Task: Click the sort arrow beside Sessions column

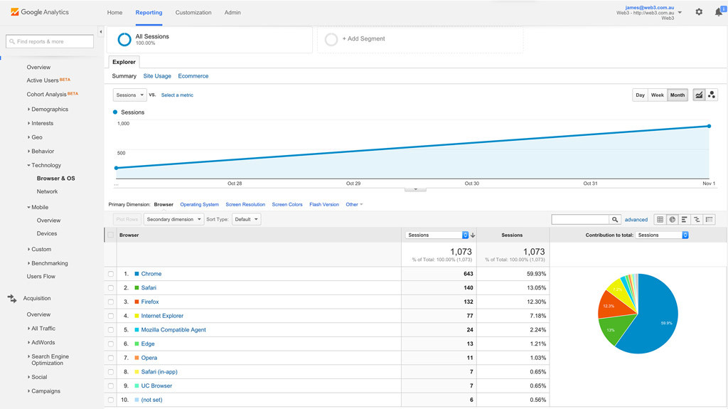Action: (473, 235)
